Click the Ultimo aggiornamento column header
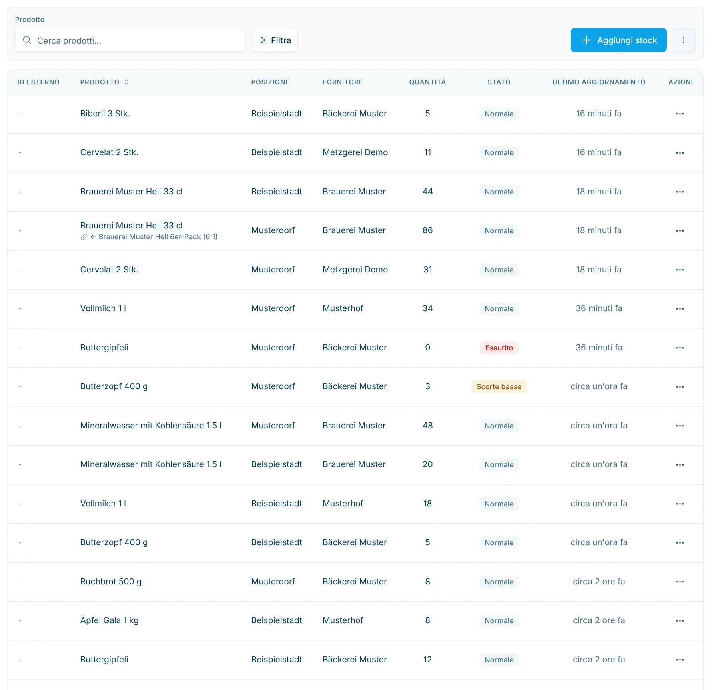This screenshot has width=718, height=690. [599, 82]
